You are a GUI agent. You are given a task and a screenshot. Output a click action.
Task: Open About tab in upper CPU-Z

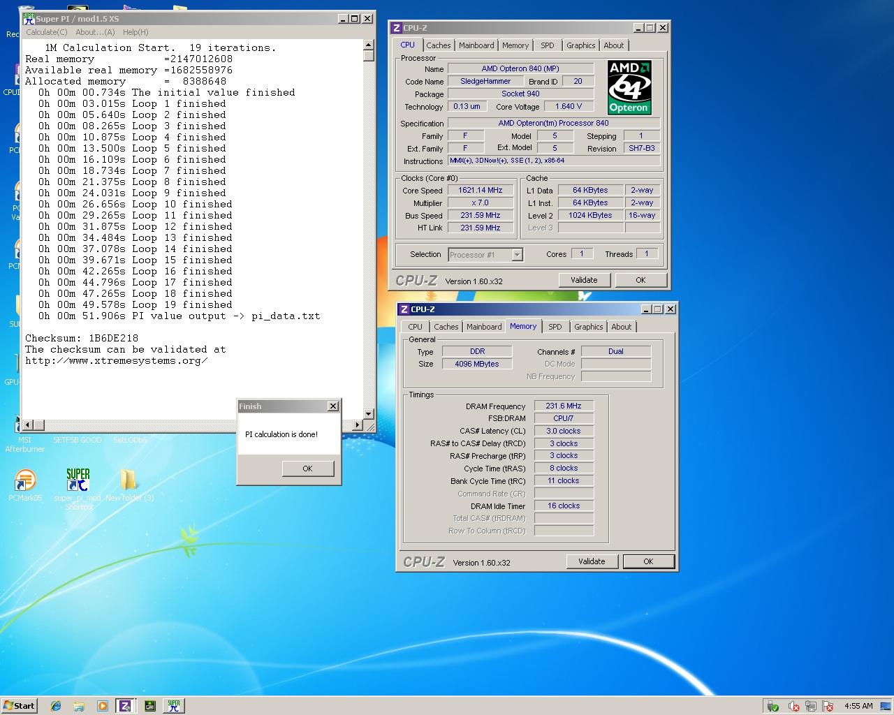[x=614, y=45]
